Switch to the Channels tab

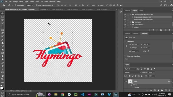[135, 33]
